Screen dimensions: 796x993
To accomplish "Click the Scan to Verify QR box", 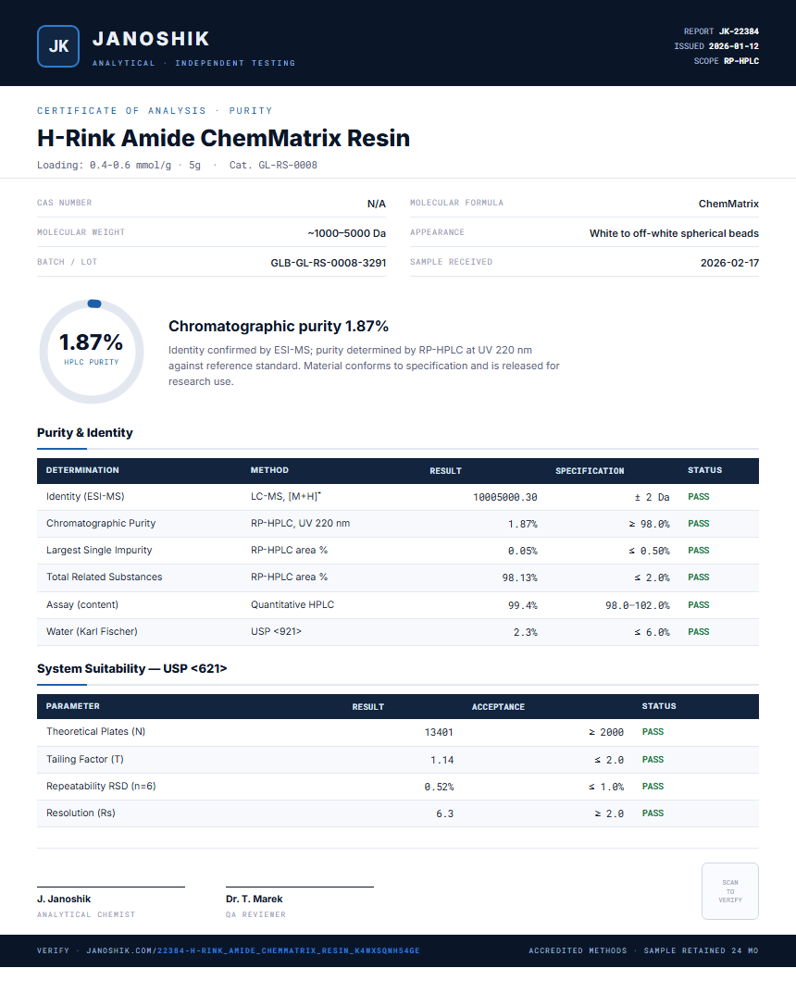I will 729,891.
